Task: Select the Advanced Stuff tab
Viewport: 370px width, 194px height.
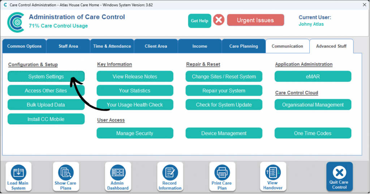Action: tap(331, 46)
